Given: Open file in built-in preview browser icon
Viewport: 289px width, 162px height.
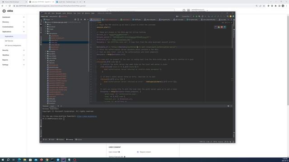Looking at the screenshot, I should coord(216,27).
